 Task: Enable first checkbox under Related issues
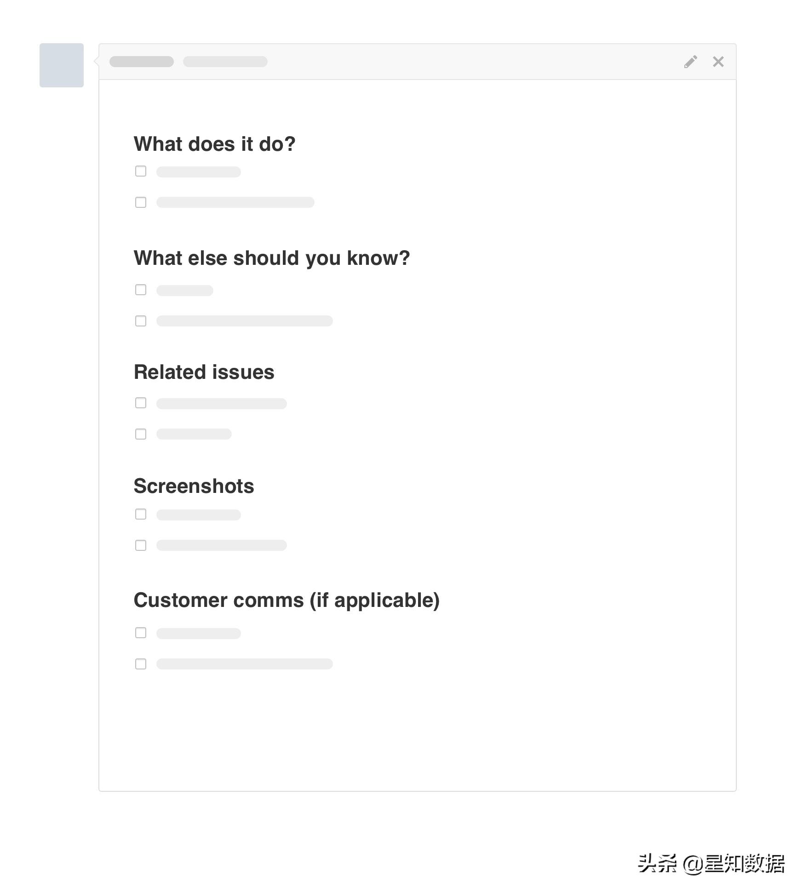(141, 403)
